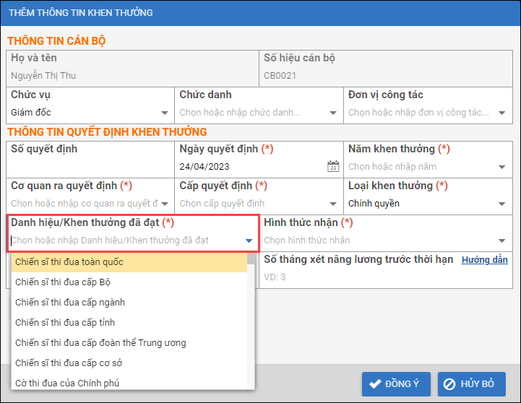Open Năm khen thưởng dropdown
The height and width of the screenshot is (403, 521).
pyautogui.click(x=501, y=167)
